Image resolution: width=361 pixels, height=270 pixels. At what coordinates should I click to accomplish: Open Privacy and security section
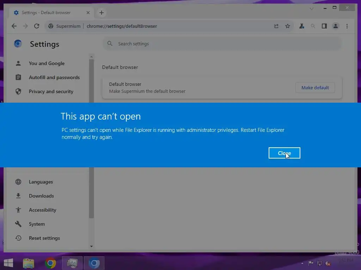coord(51,91)
